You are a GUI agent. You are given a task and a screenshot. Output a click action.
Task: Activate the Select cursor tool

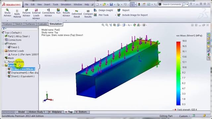tap(132, 4)
